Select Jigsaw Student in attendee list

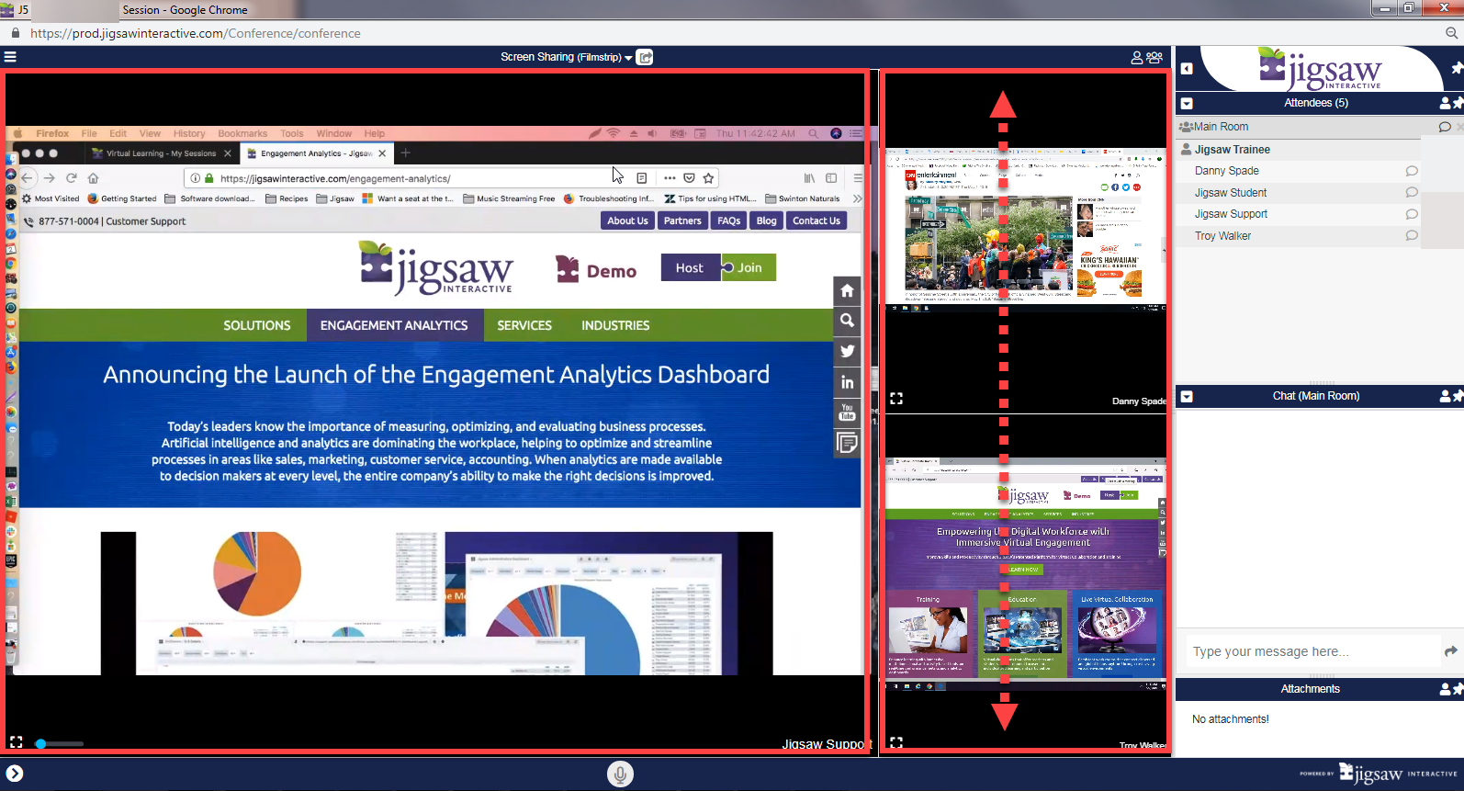(x=1230, y=193)
